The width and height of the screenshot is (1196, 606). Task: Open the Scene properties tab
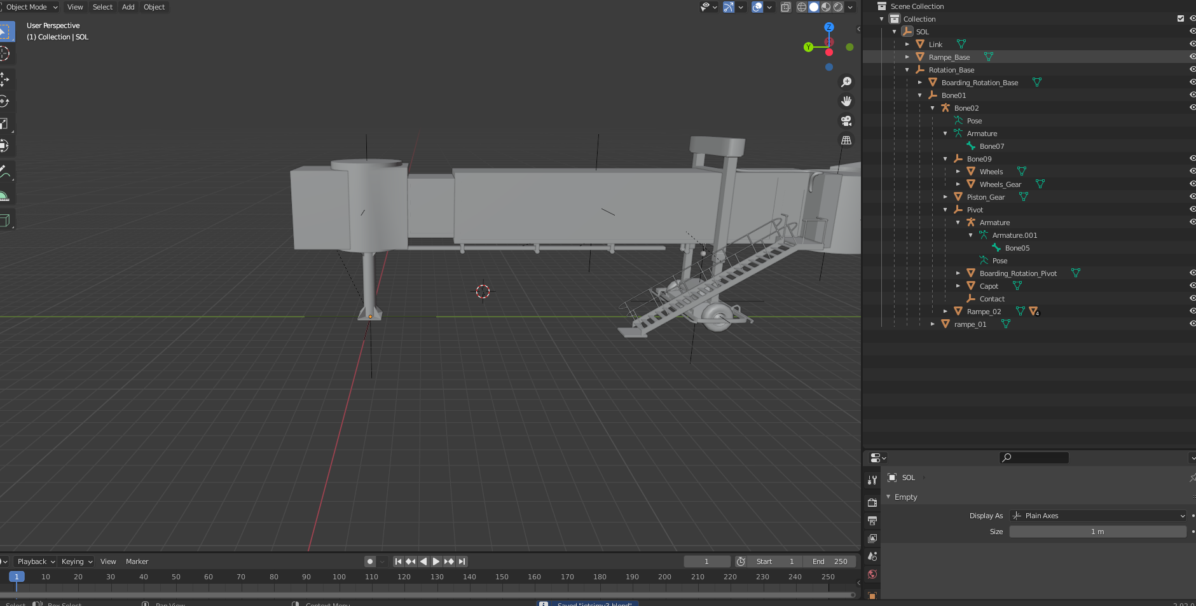point(872,556)
